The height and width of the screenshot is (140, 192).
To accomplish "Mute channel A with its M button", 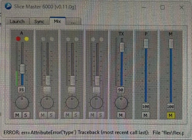I will pyautogui.click(x=18, y=115).
